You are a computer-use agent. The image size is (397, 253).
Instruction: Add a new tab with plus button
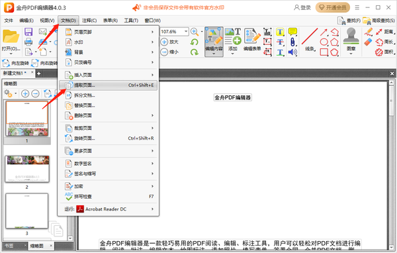click(39, 74)
